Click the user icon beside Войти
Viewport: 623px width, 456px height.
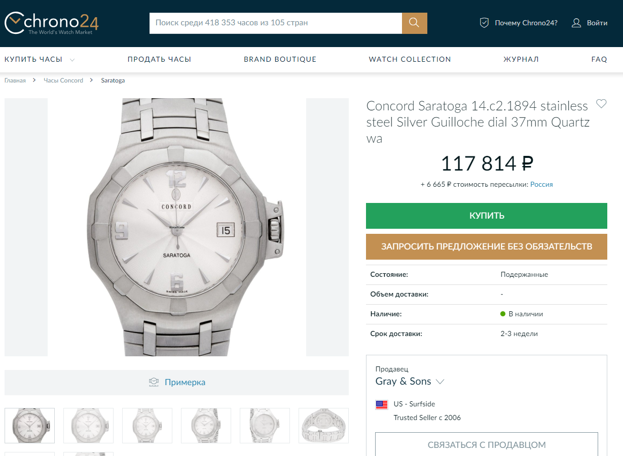(576, 23)
